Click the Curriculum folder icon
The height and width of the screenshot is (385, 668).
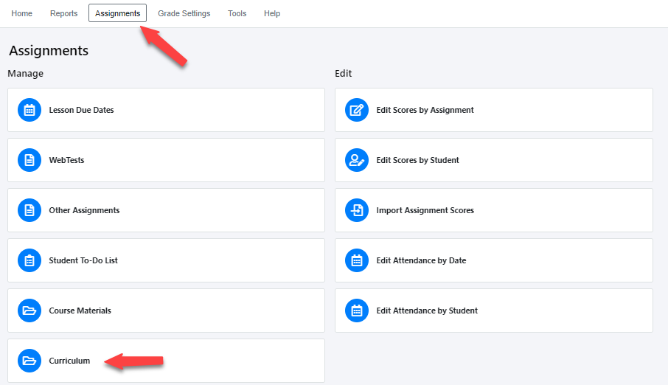tap(29, 361)
